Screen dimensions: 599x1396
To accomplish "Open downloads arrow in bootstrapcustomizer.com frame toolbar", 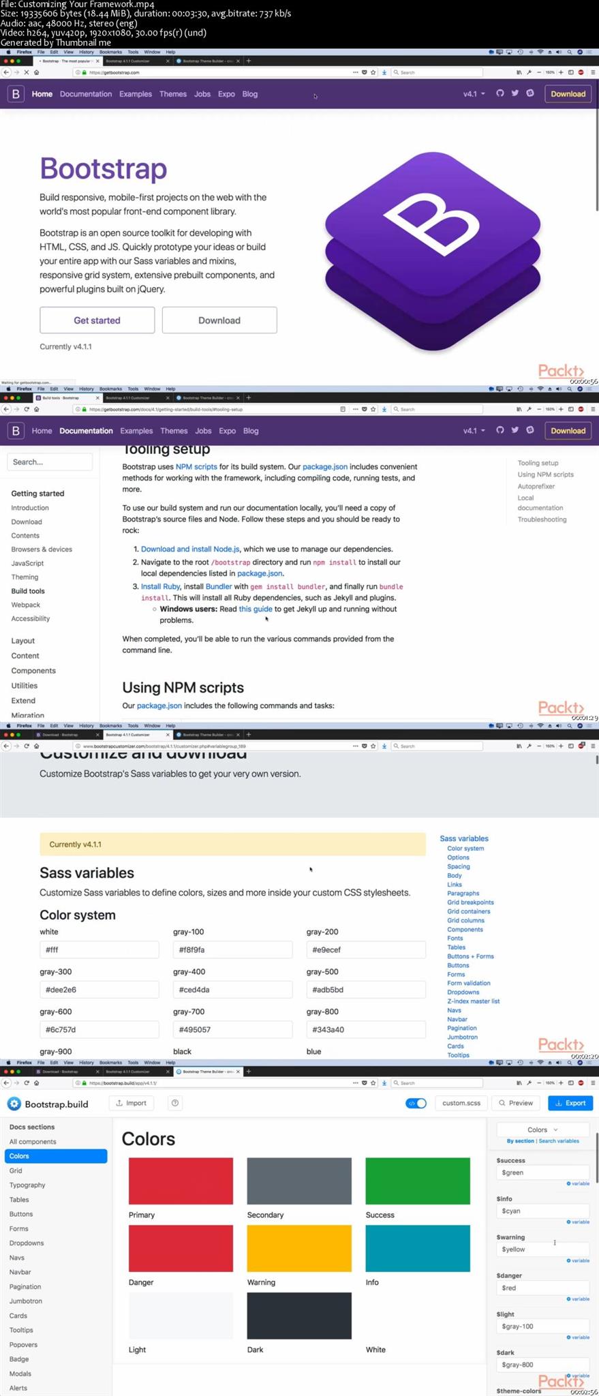I will [x=384, y=746].
